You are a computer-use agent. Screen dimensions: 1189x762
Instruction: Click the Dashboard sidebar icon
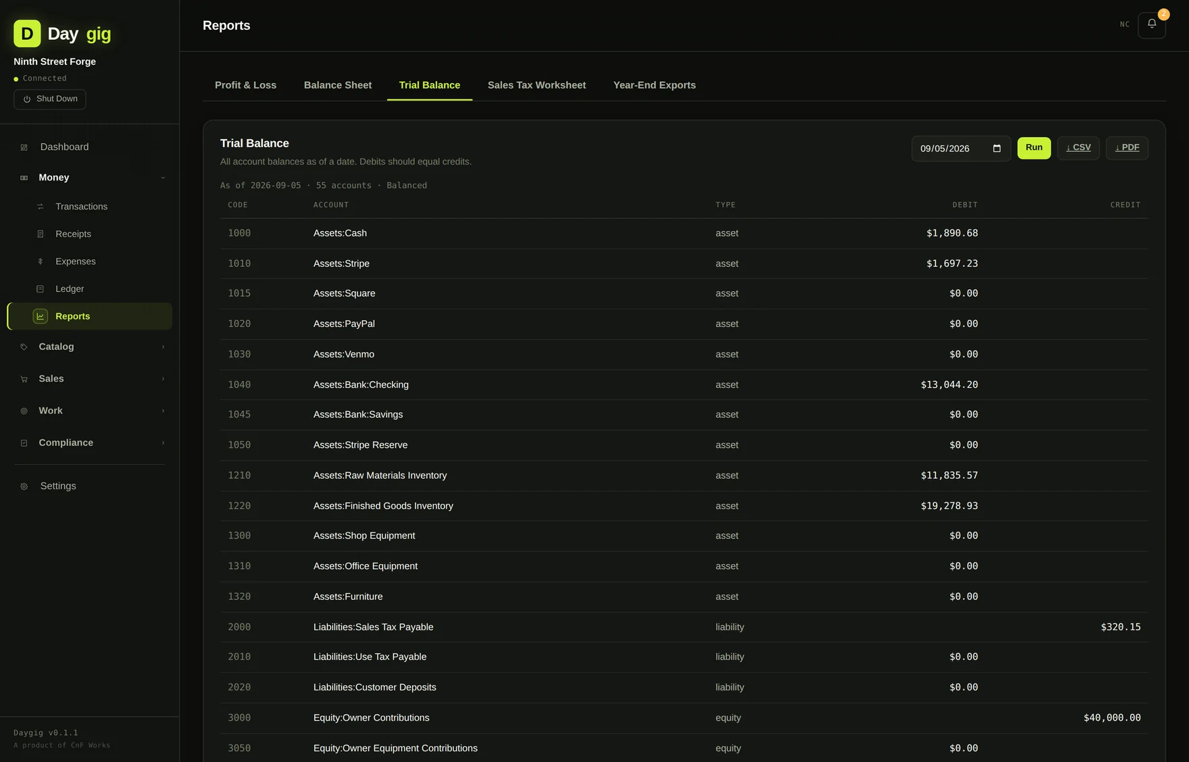click(24, 147)
